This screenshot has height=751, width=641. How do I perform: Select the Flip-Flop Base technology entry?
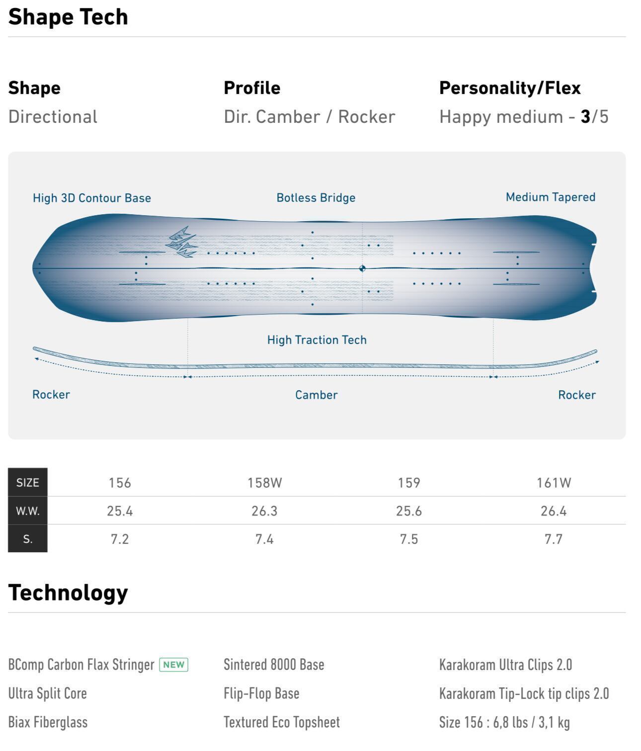tap(261, 693)
